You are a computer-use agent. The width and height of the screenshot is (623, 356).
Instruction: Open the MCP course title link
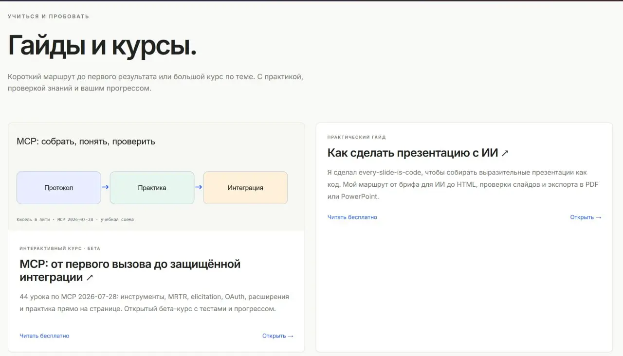tap(130, 271)
